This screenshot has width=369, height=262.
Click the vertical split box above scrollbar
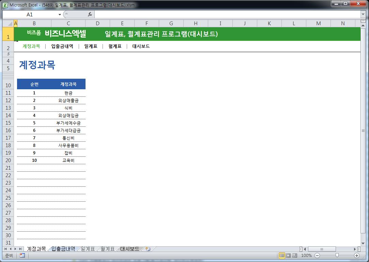coord(363,21)
